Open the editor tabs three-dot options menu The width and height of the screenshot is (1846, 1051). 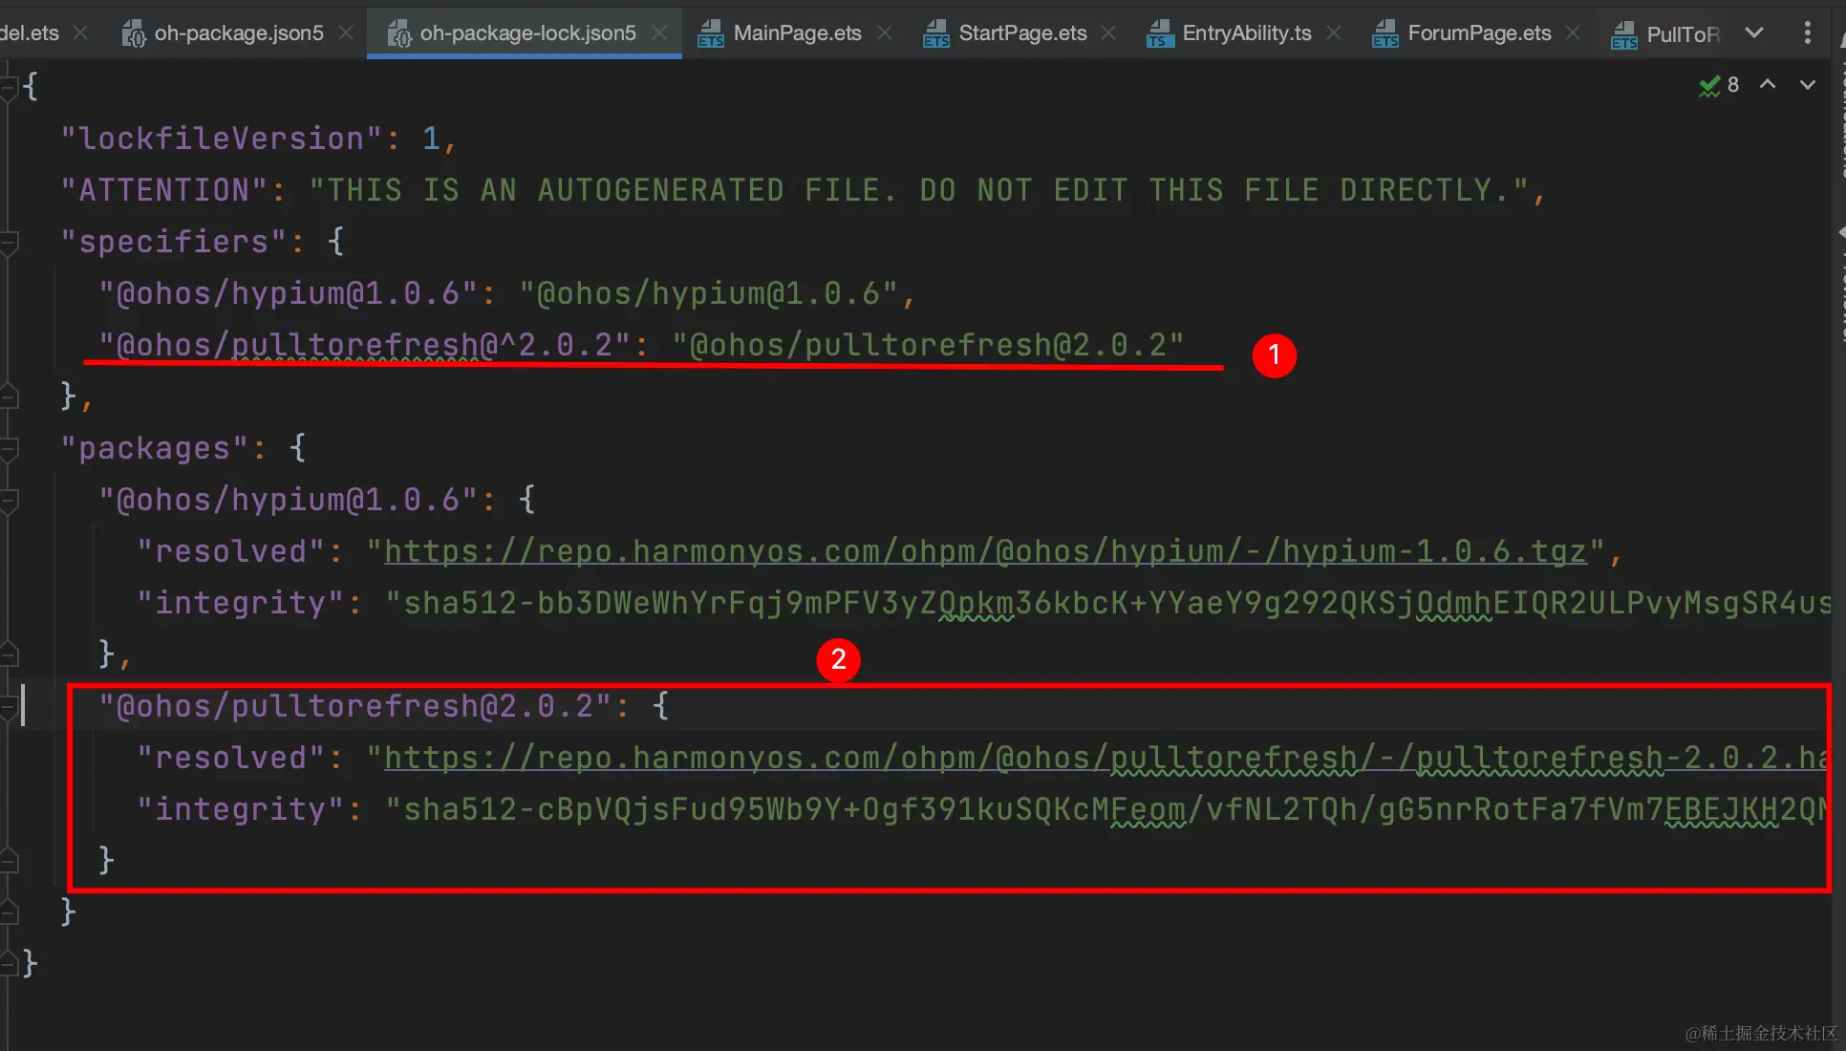coord(1807,32)
